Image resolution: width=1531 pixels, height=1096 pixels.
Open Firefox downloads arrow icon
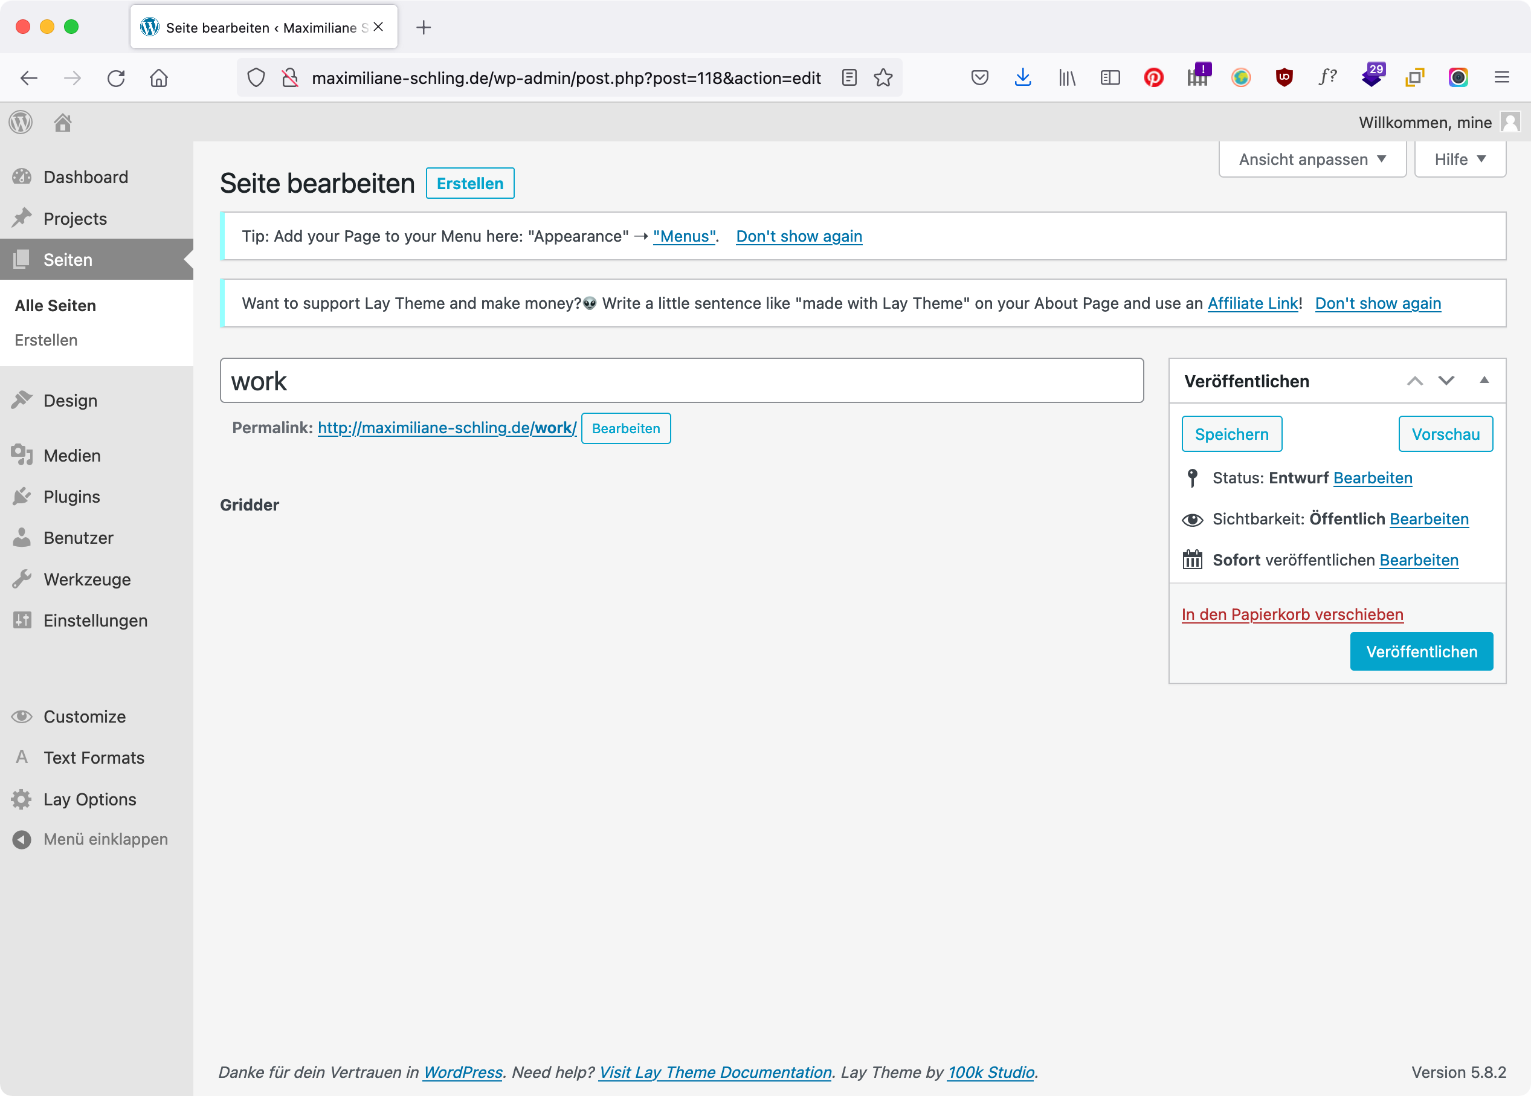1022,77
